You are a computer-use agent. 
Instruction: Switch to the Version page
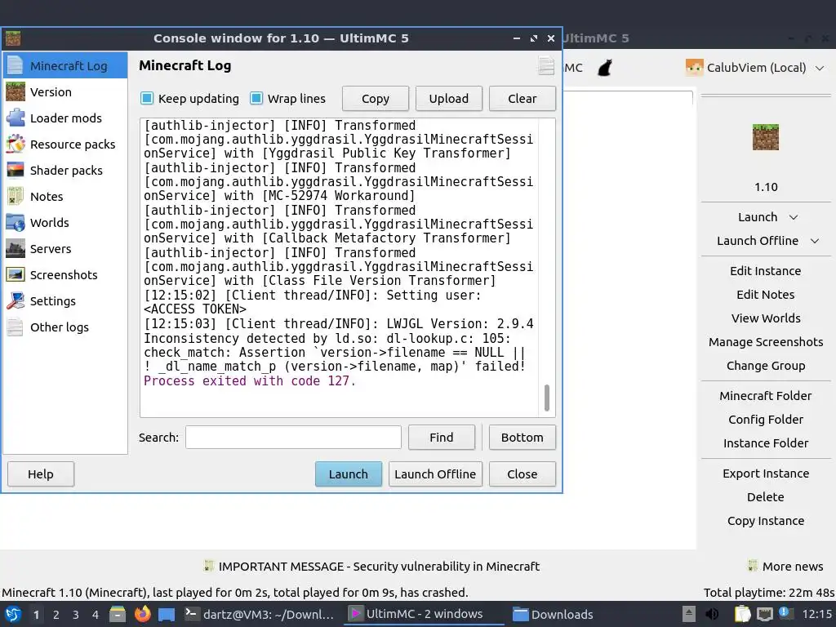click(65, 91)
